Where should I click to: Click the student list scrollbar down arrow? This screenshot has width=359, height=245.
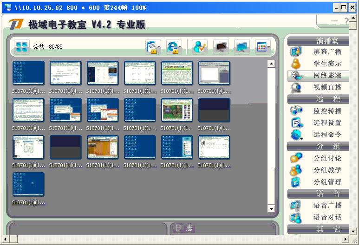(271, 209)
